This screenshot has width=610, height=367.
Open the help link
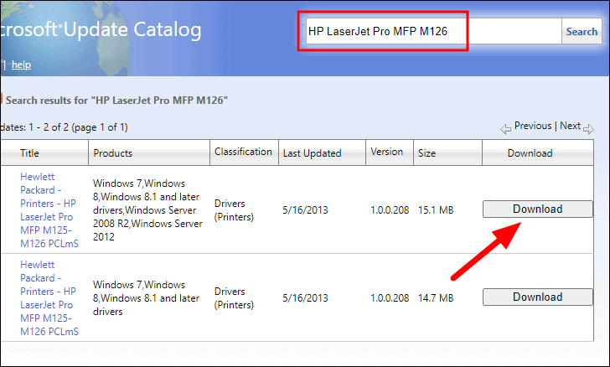[21, 65]
